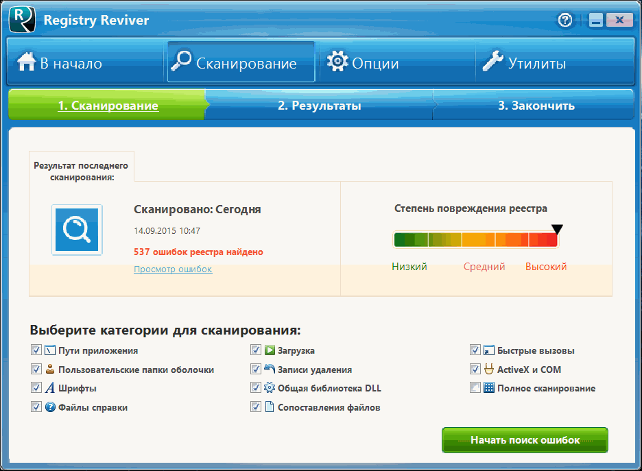Click the Сопоставления файлов page icon
Screen dimensions: 642x471
270,407
